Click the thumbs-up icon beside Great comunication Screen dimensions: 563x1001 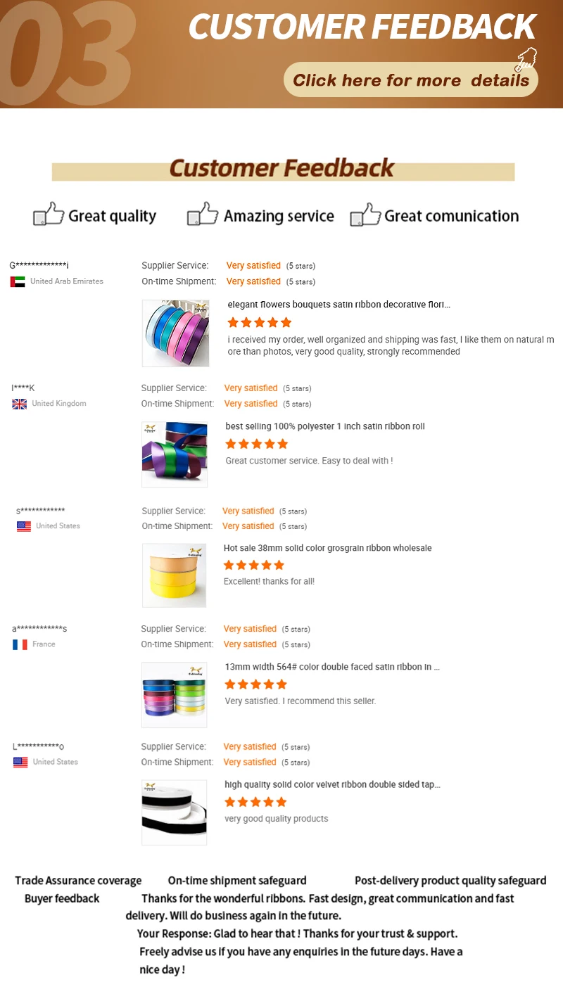pyautogui.click(x=365, y=214)
